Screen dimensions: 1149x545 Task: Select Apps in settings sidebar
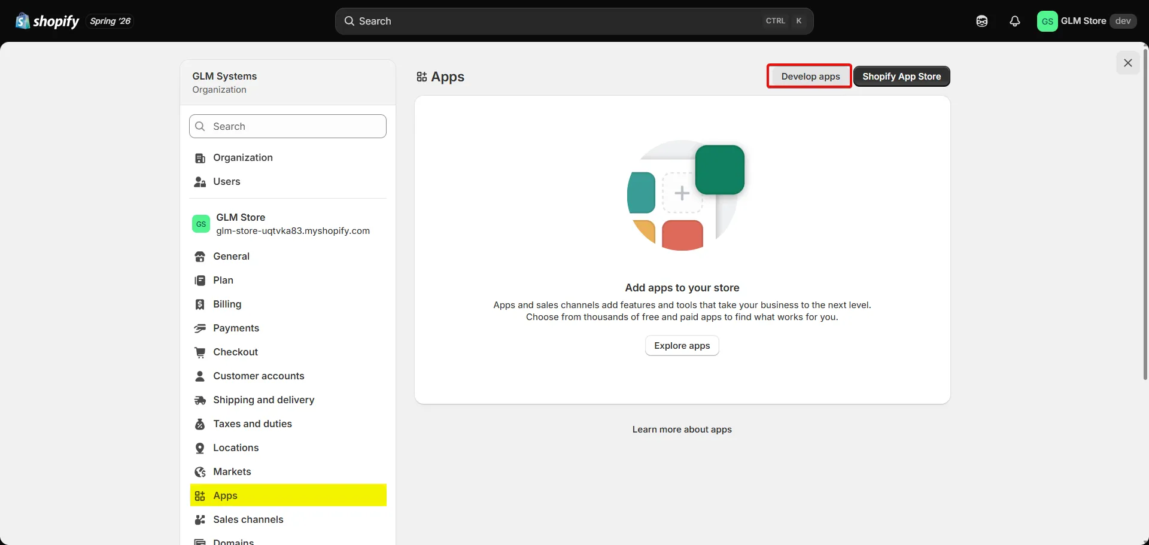[x=288, y=495]
